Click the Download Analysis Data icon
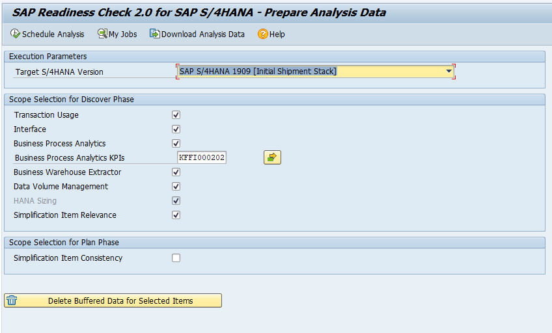Viewport: 552px width, 333px height. pyautogui.click(x=154, y=34)
